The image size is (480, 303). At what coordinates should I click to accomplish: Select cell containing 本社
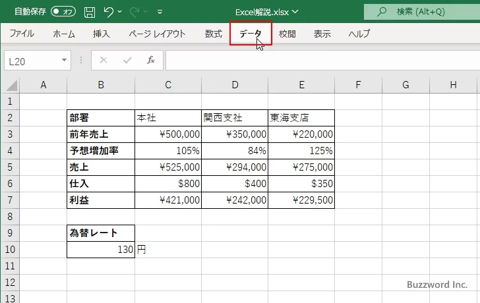click(168, 118)
